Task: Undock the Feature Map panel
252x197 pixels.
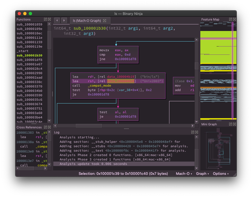Action: (230, 19)
